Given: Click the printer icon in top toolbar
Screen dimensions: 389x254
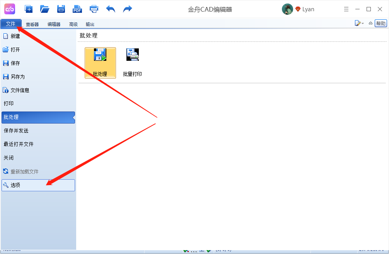Looking at the screenshot, I should pos(94,9).
